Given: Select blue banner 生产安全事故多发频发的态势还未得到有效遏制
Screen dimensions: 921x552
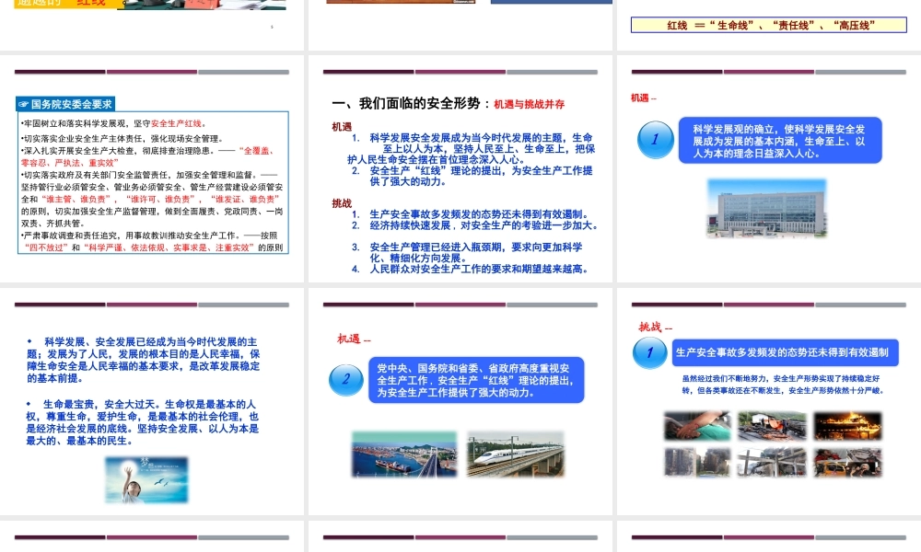Looking at the screenshot, I should [x=786, y=352].
